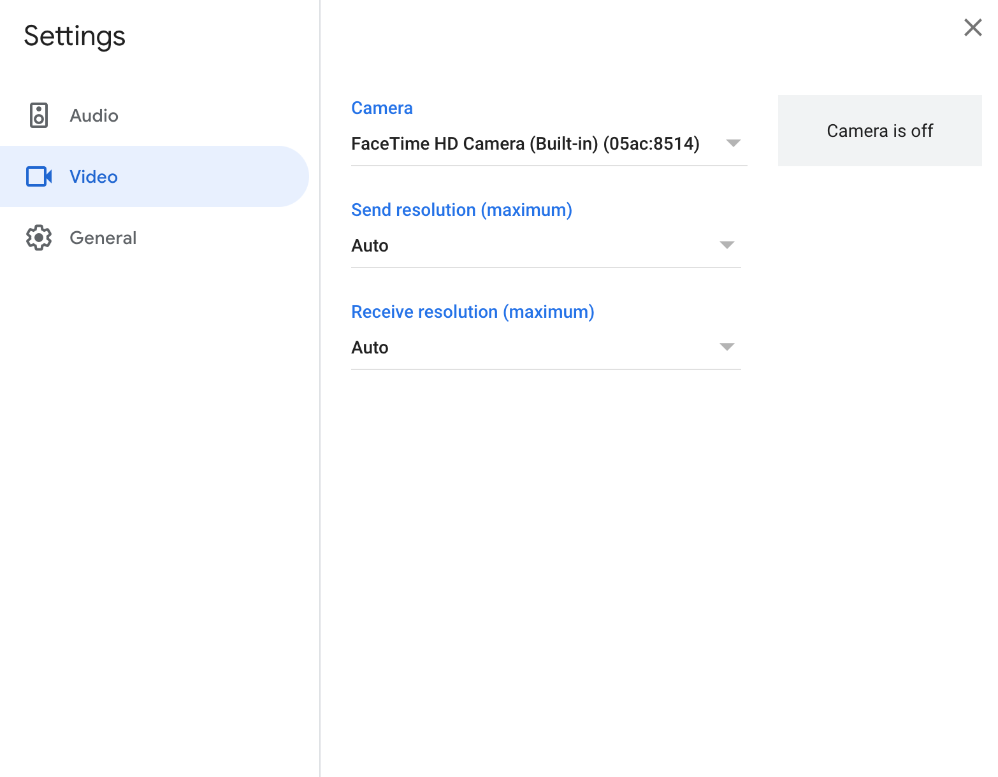Click the 'Settings' heading
998x777 pixels.
point(75,36)
